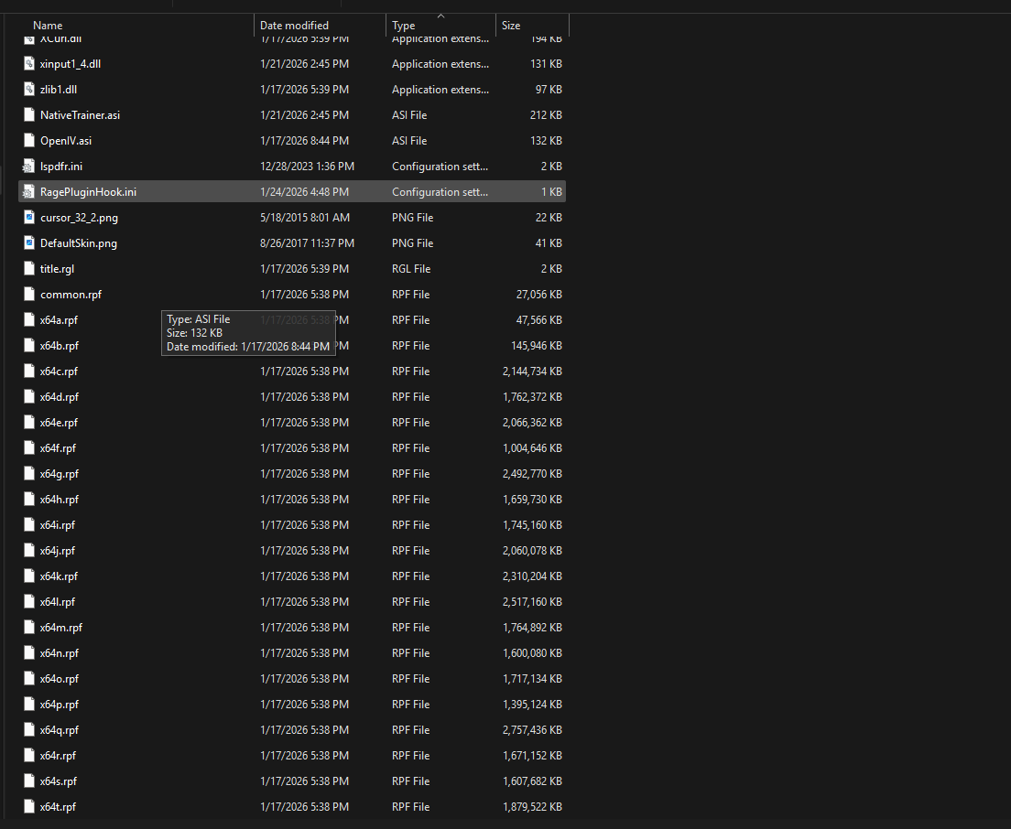Screen dimensions: 1011x829
Task: Click the common.rpf file icon
Action: click(29, 295)
